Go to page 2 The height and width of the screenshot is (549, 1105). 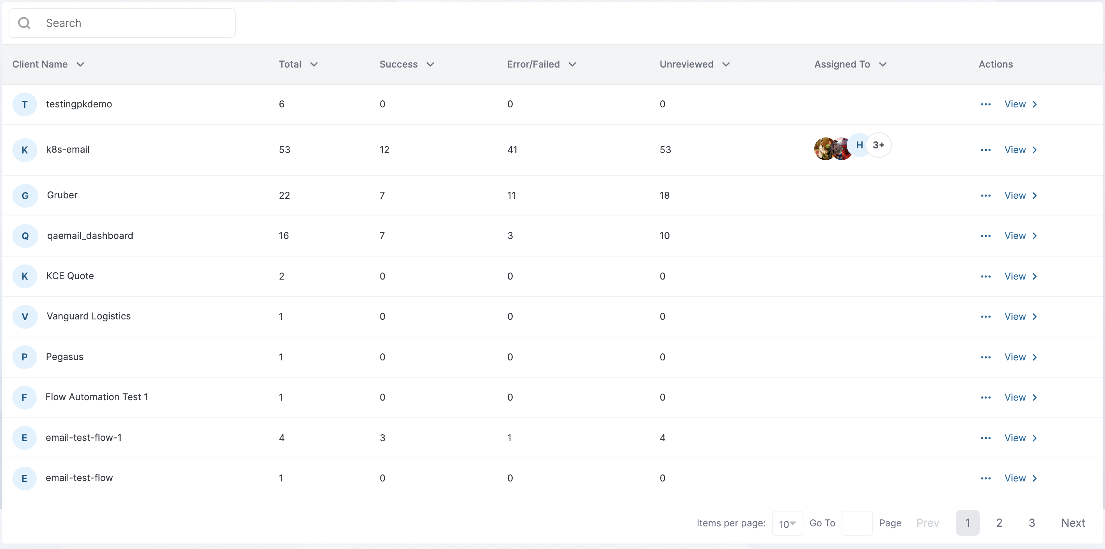(x=999, y=523)
